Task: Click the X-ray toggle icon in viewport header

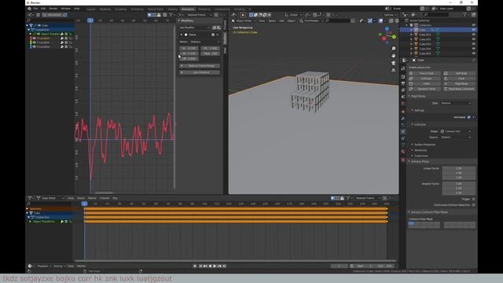Action: [x=391, y=20]
